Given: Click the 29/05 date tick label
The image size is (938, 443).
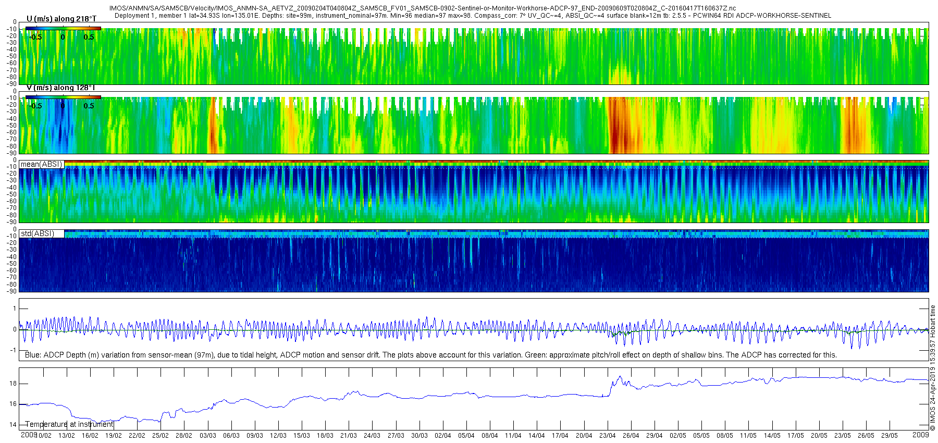Looking at the screenshot, I should click(890, 436).
